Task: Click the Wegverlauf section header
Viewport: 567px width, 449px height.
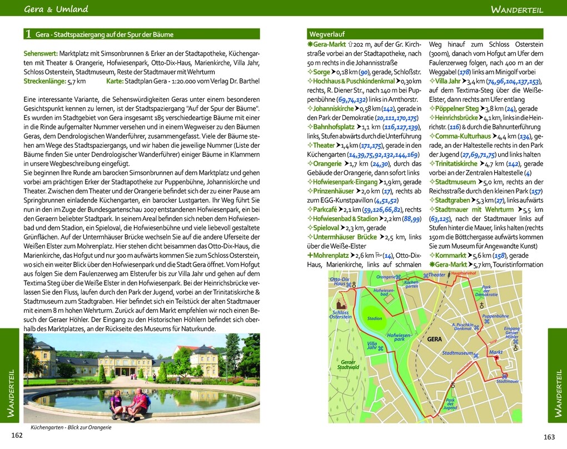Action: [x=425, y=34]
